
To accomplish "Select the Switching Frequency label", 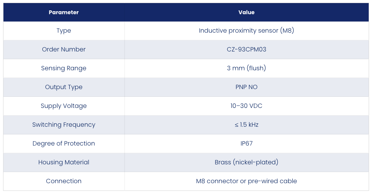I will [64, 125].
